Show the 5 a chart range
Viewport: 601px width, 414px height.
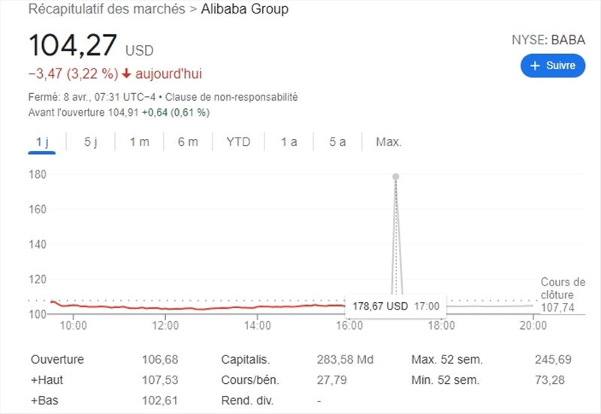[337, 142]
